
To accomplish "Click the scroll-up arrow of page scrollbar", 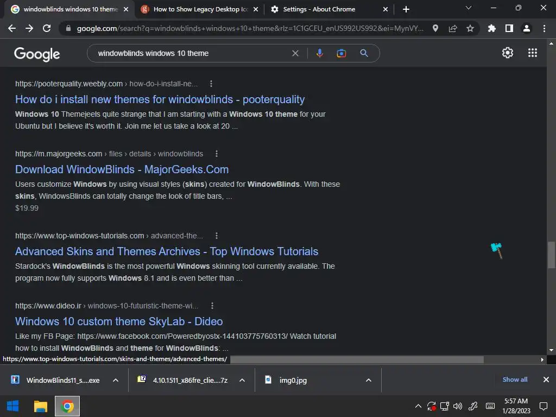I will click(551, 43).
